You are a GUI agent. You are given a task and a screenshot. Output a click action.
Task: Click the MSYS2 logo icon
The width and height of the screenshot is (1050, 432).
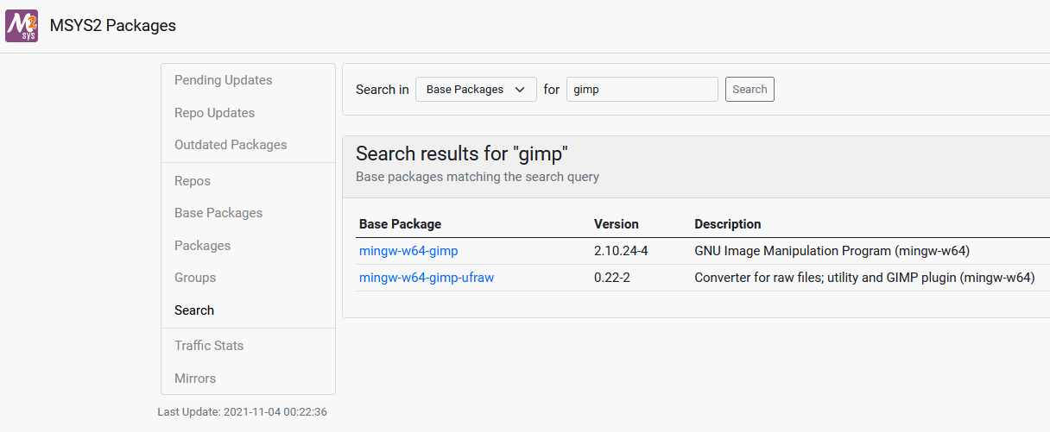click(22, 26)
